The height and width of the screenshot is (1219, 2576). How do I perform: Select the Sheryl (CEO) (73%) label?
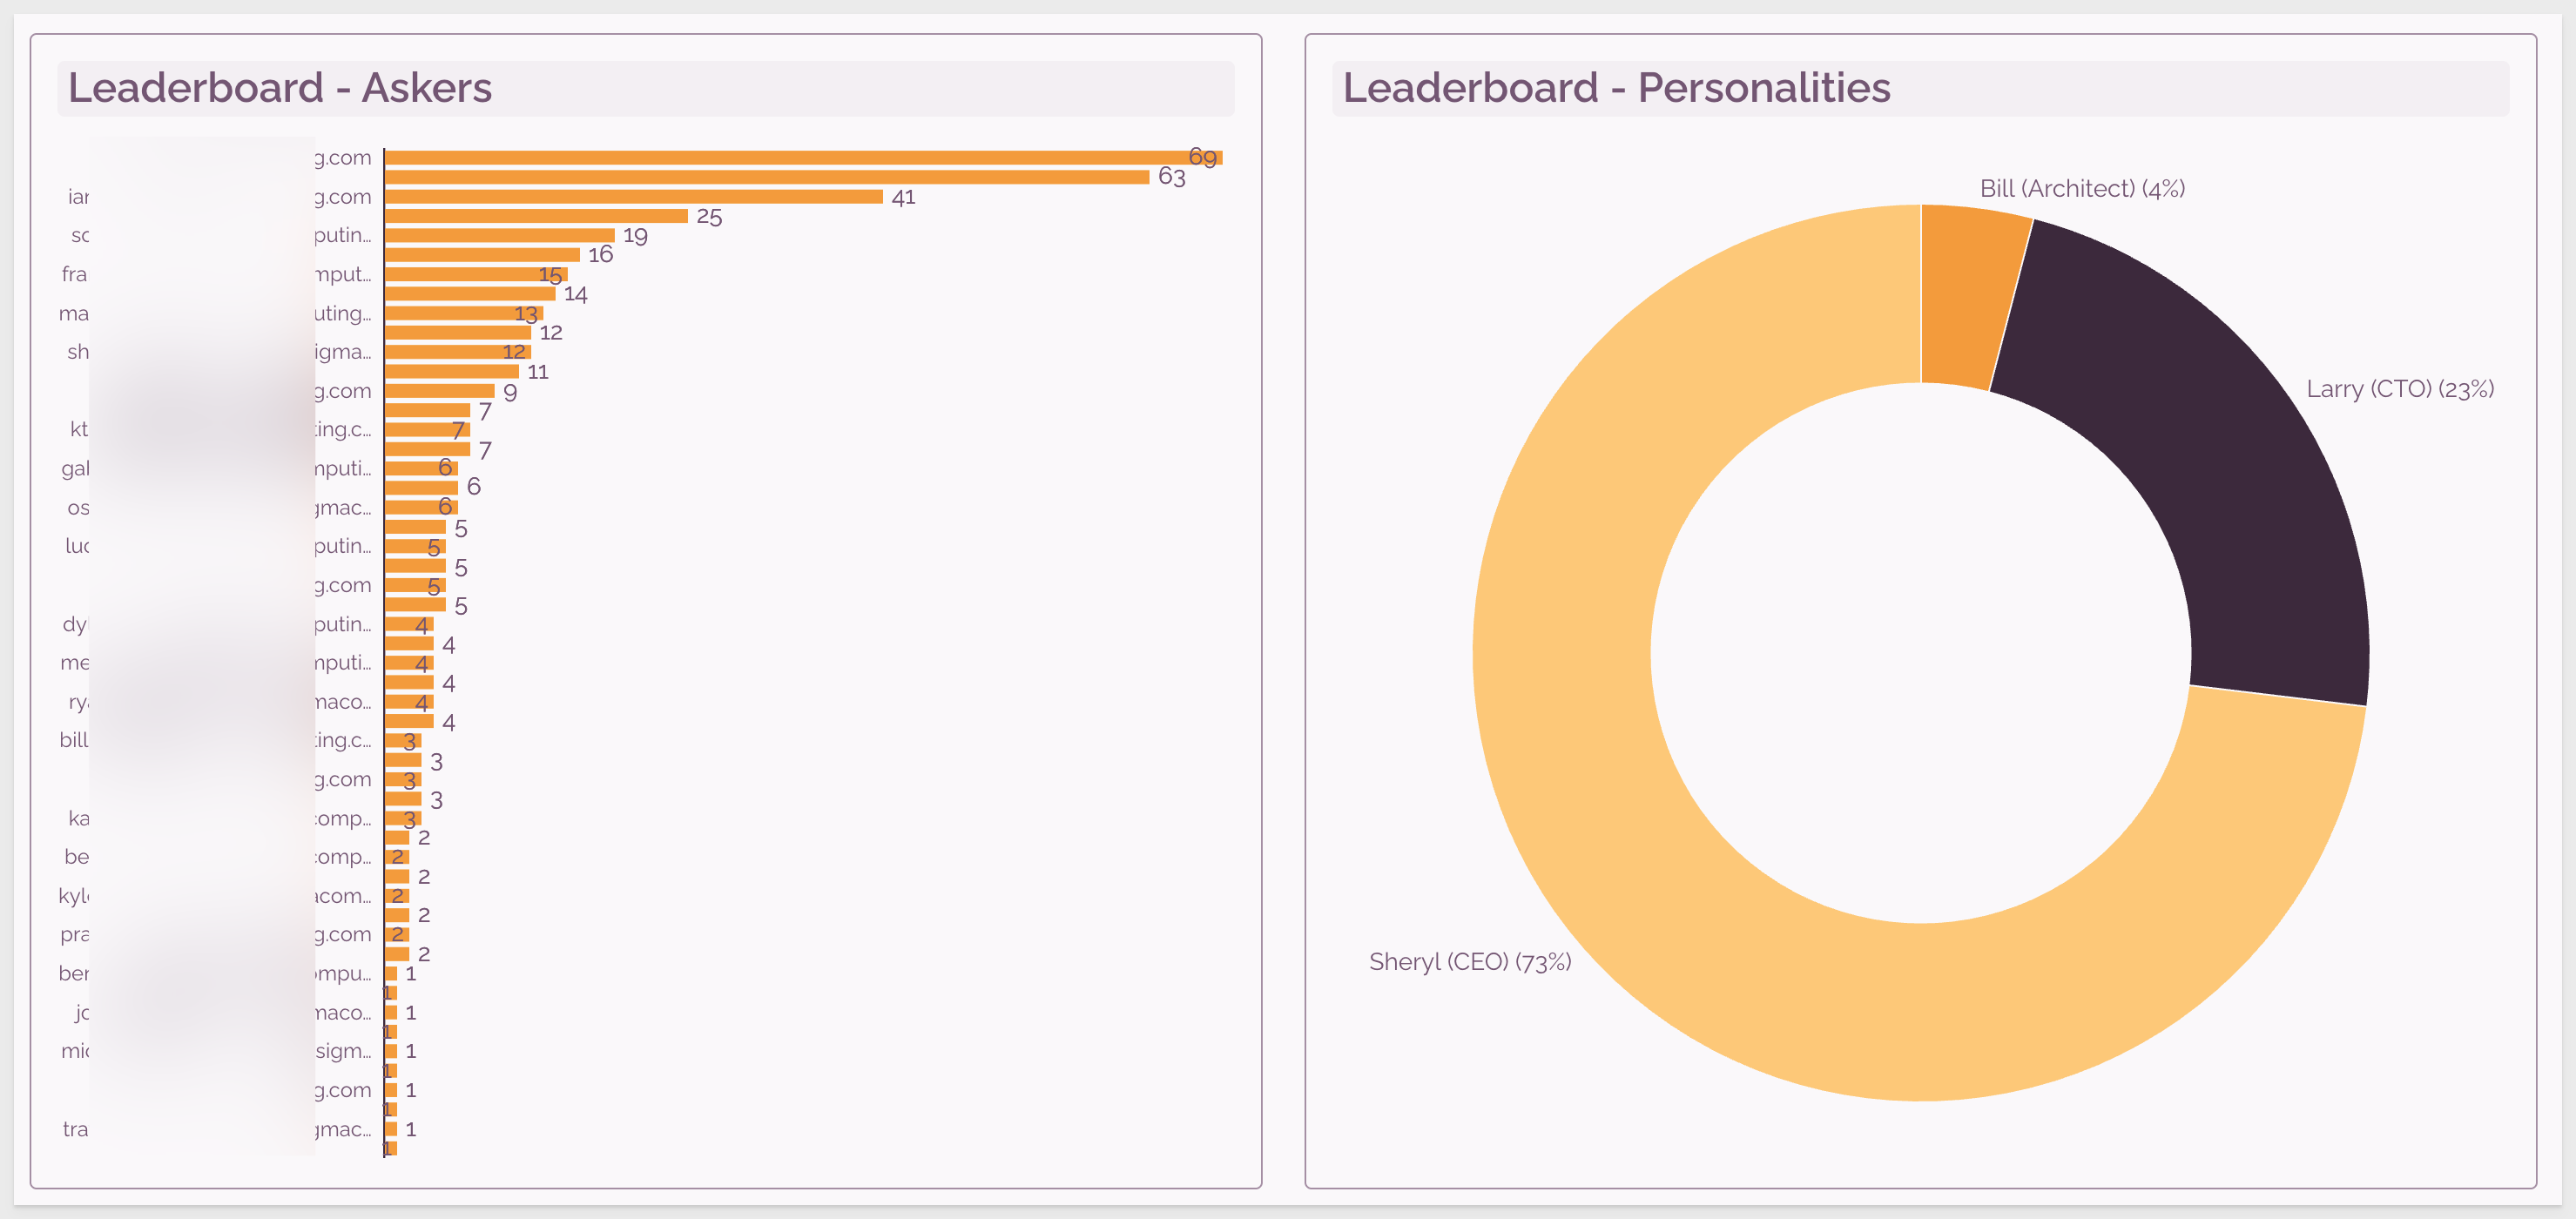click(1470, 961)
